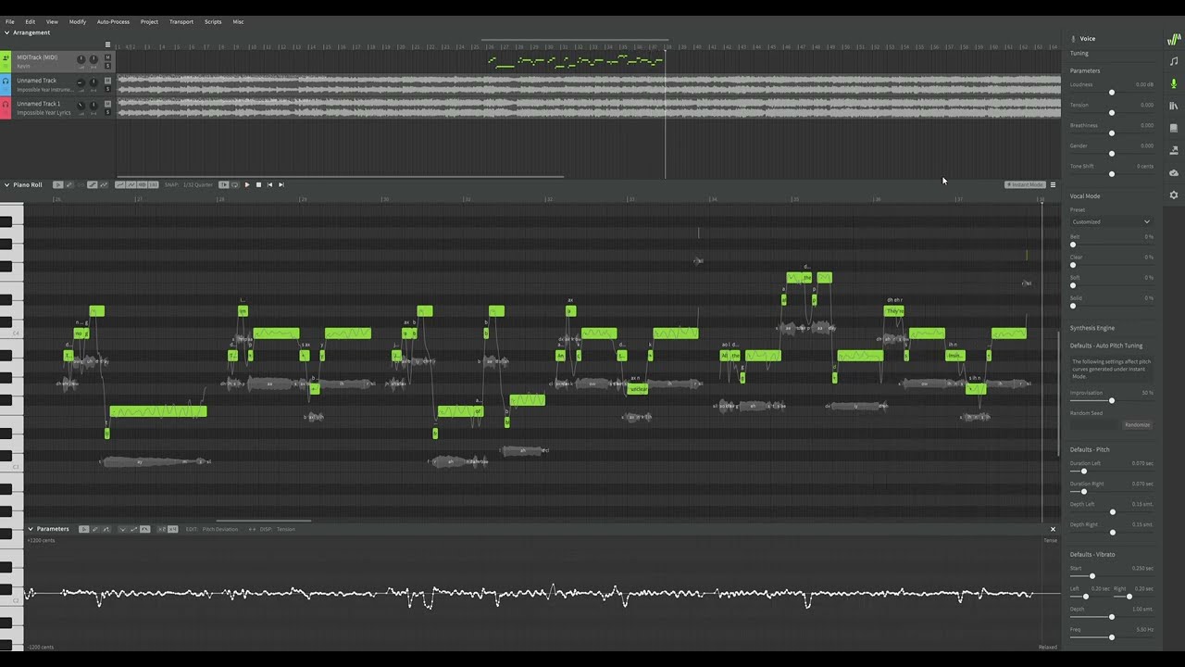Solo the MIDITrack (MIDI) track

[107, 66]
